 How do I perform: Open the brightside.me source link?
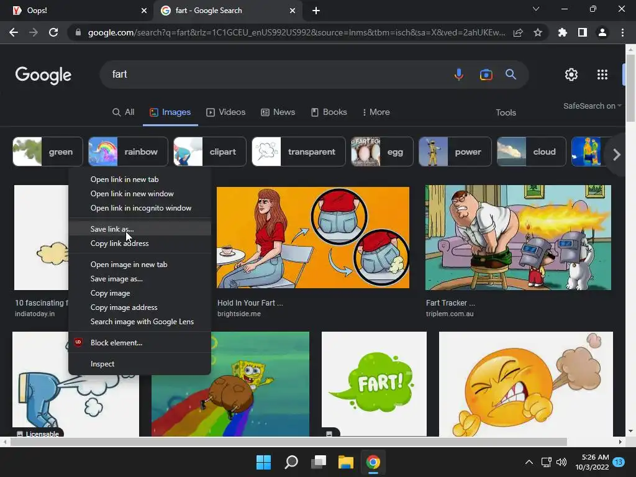click(x=239, y=314)
